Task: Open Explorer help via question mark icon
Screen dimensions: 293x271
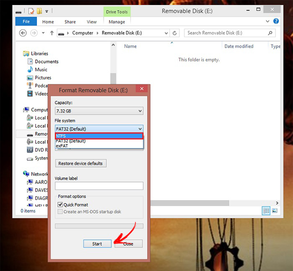Action: [276, 21]
